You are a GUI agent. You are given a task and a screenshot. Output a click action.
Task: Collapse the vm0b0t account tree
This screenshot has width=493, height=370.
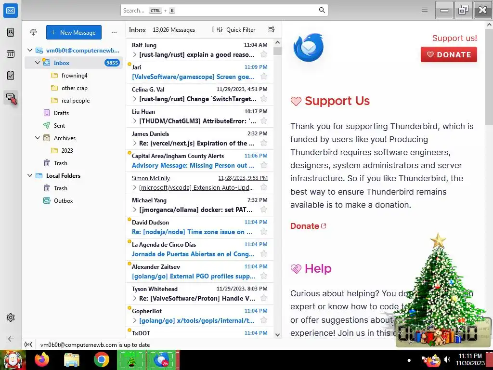click(x=30, y=50)
